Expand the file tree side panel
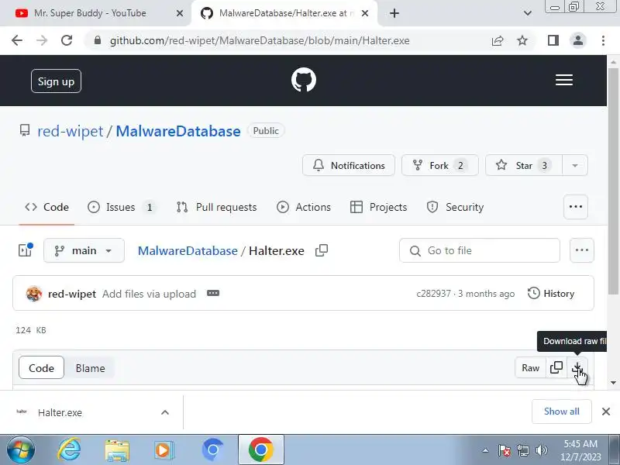620x465 pixels. click(26, 250)
